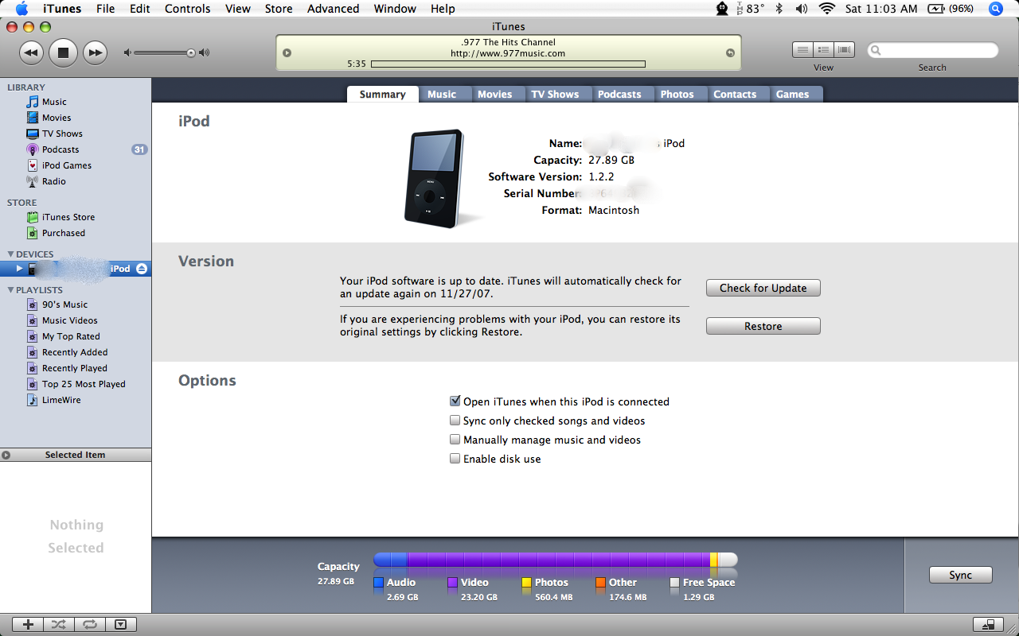Switch to Cover Flow view
Viewport: 1019px width, 636px height.
coord(844,49)
